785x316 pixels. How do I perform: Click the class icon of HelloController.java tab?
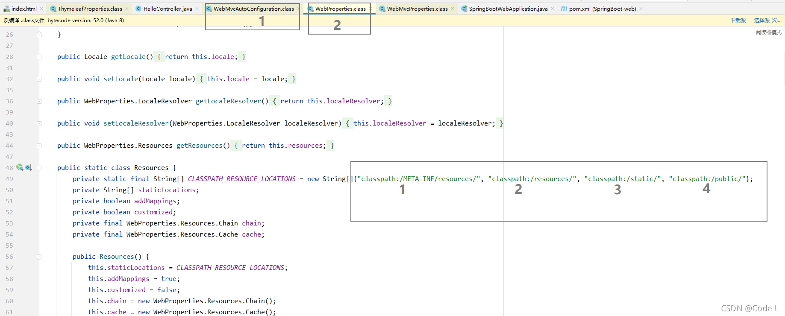click(138, 9)
